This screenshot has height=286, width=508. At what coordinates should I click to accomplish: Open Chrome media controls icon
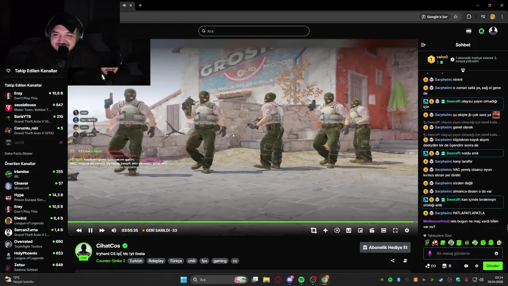coord(483,17)
